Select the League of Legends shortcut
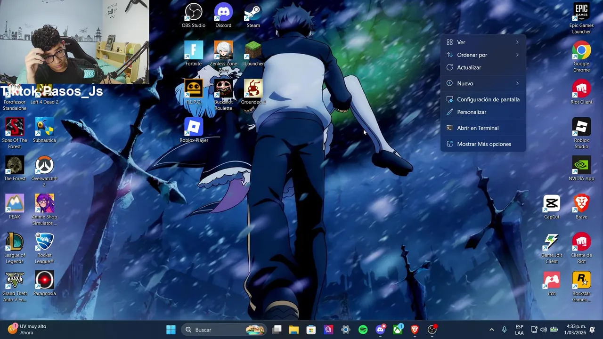 pos(15,249)
